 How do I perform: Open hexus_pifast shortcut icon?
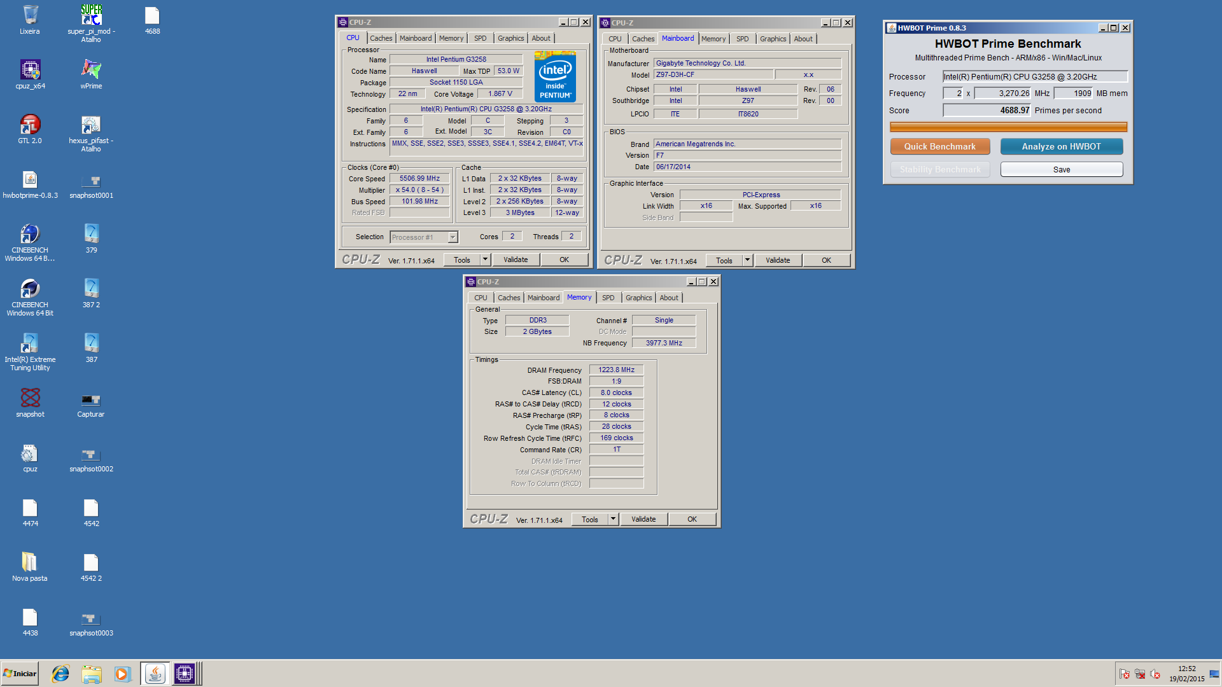91,133
